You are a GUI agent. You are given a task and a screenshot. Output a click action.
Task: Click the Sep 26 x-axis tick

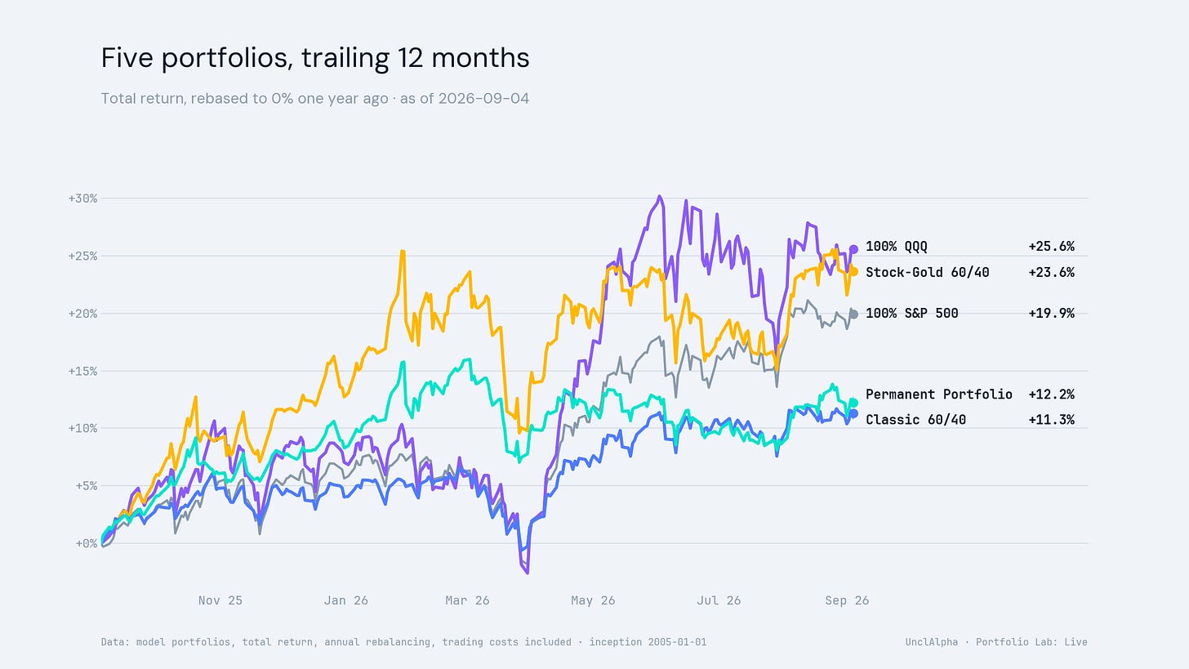847,600
